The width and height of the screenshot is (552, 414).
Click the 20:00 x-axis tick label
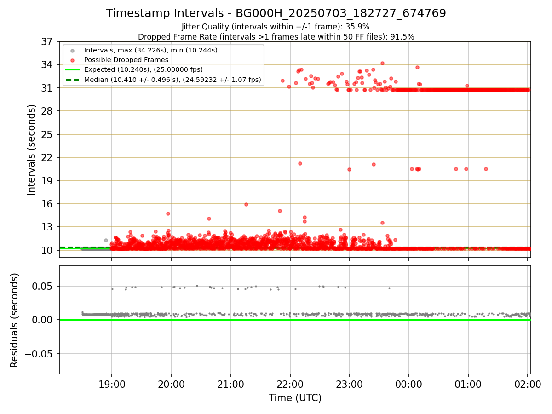pos(171,384)
